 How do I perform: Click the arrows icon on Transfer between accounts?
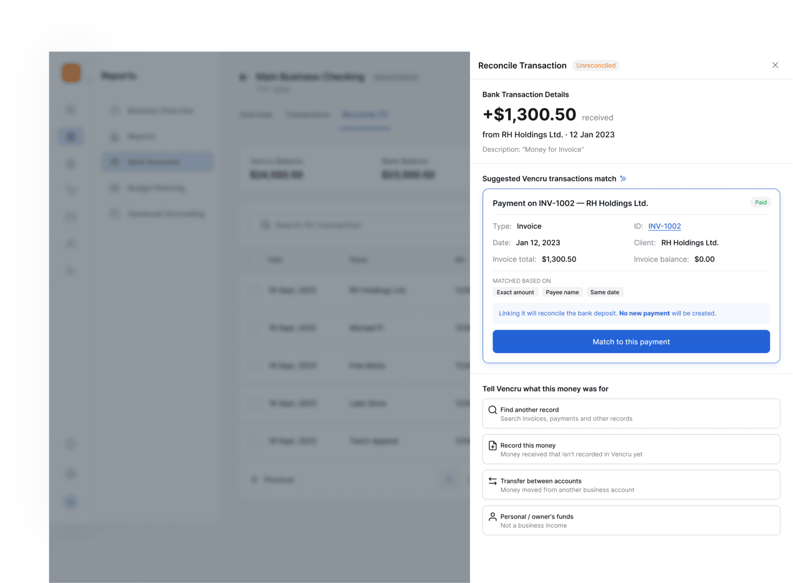point(493,481)
